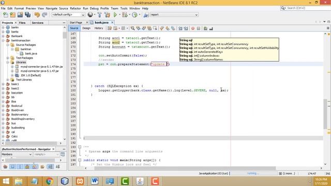Switch to Design view

pyautogui.click(x=86, y=28)
